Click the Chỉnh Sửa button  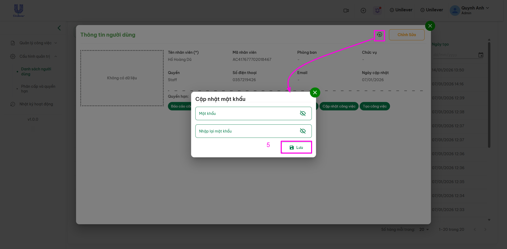406,35
